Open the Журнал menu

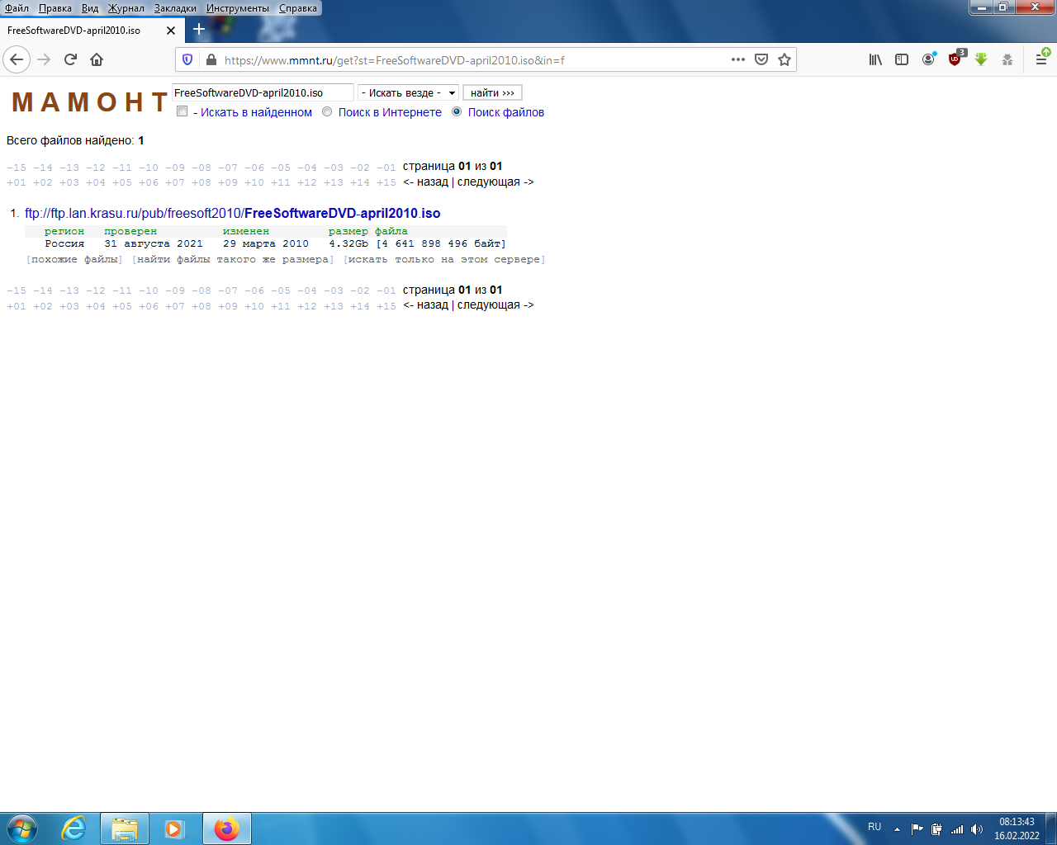click(x=126, y=8)
